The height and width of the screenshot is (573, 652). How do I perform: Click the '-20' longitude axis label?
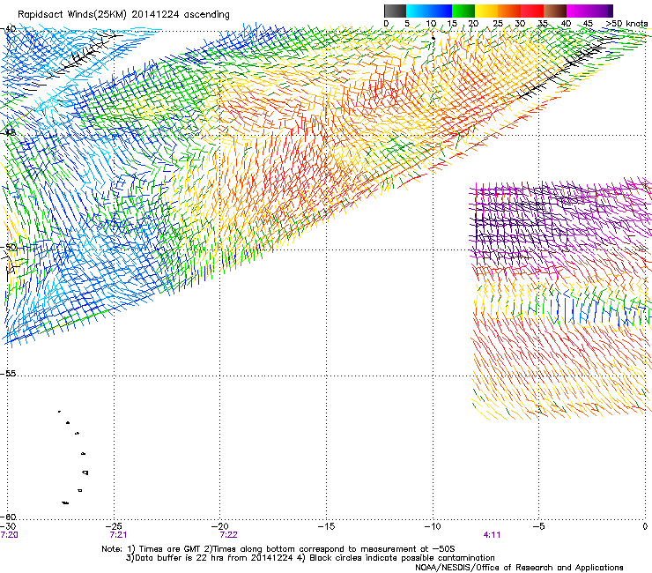(x=220, y=526)
